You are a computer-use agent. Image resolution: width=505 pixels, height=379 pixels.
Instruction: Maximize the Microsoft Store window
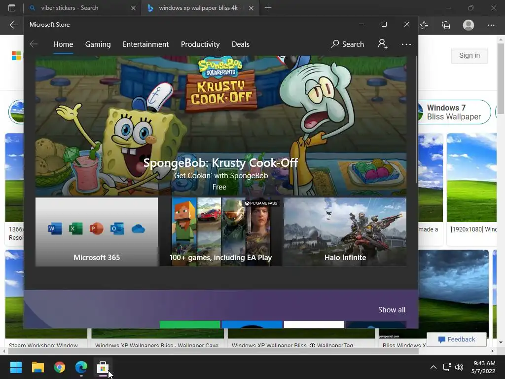point(384,24)
